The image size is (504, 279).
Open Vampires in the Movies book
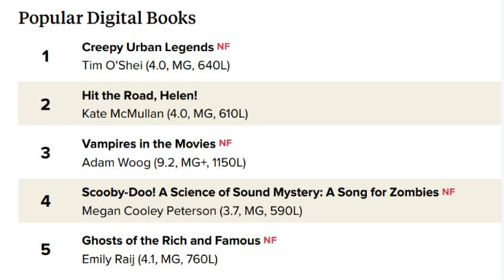(x=149, y=144)
